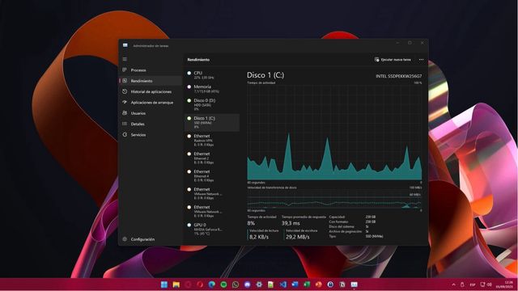Click the disk transfer rate graph
This screenshot has width=518, height=291.
[x=334, y=199]
